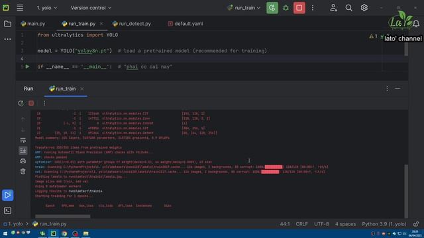Image resolution: width=424 pixels, height=238 pixels.
Task: Open the PyCharm main hamburger menu
Action: (20, 7)
